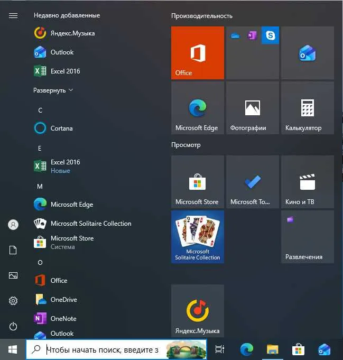Image resolution: width=343 pixels, height=360 pixels.
Task: Open Settings gear in the sidebar
Action: pyautogui.click(x=13, y=301)
